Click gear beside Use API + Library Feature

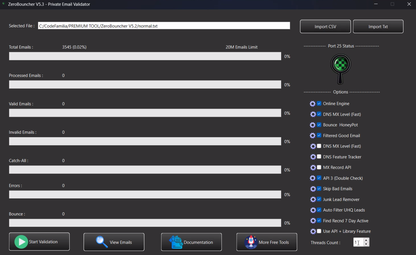coord(313,232)
